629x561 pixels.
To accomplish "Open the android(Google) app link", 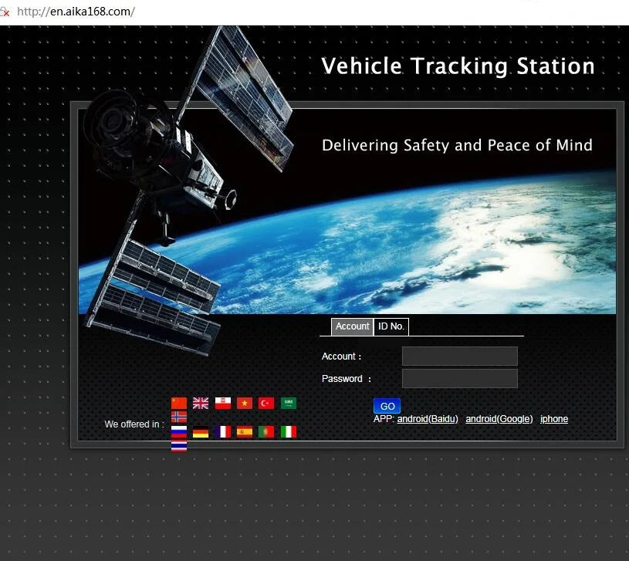I will pos(499,419).
